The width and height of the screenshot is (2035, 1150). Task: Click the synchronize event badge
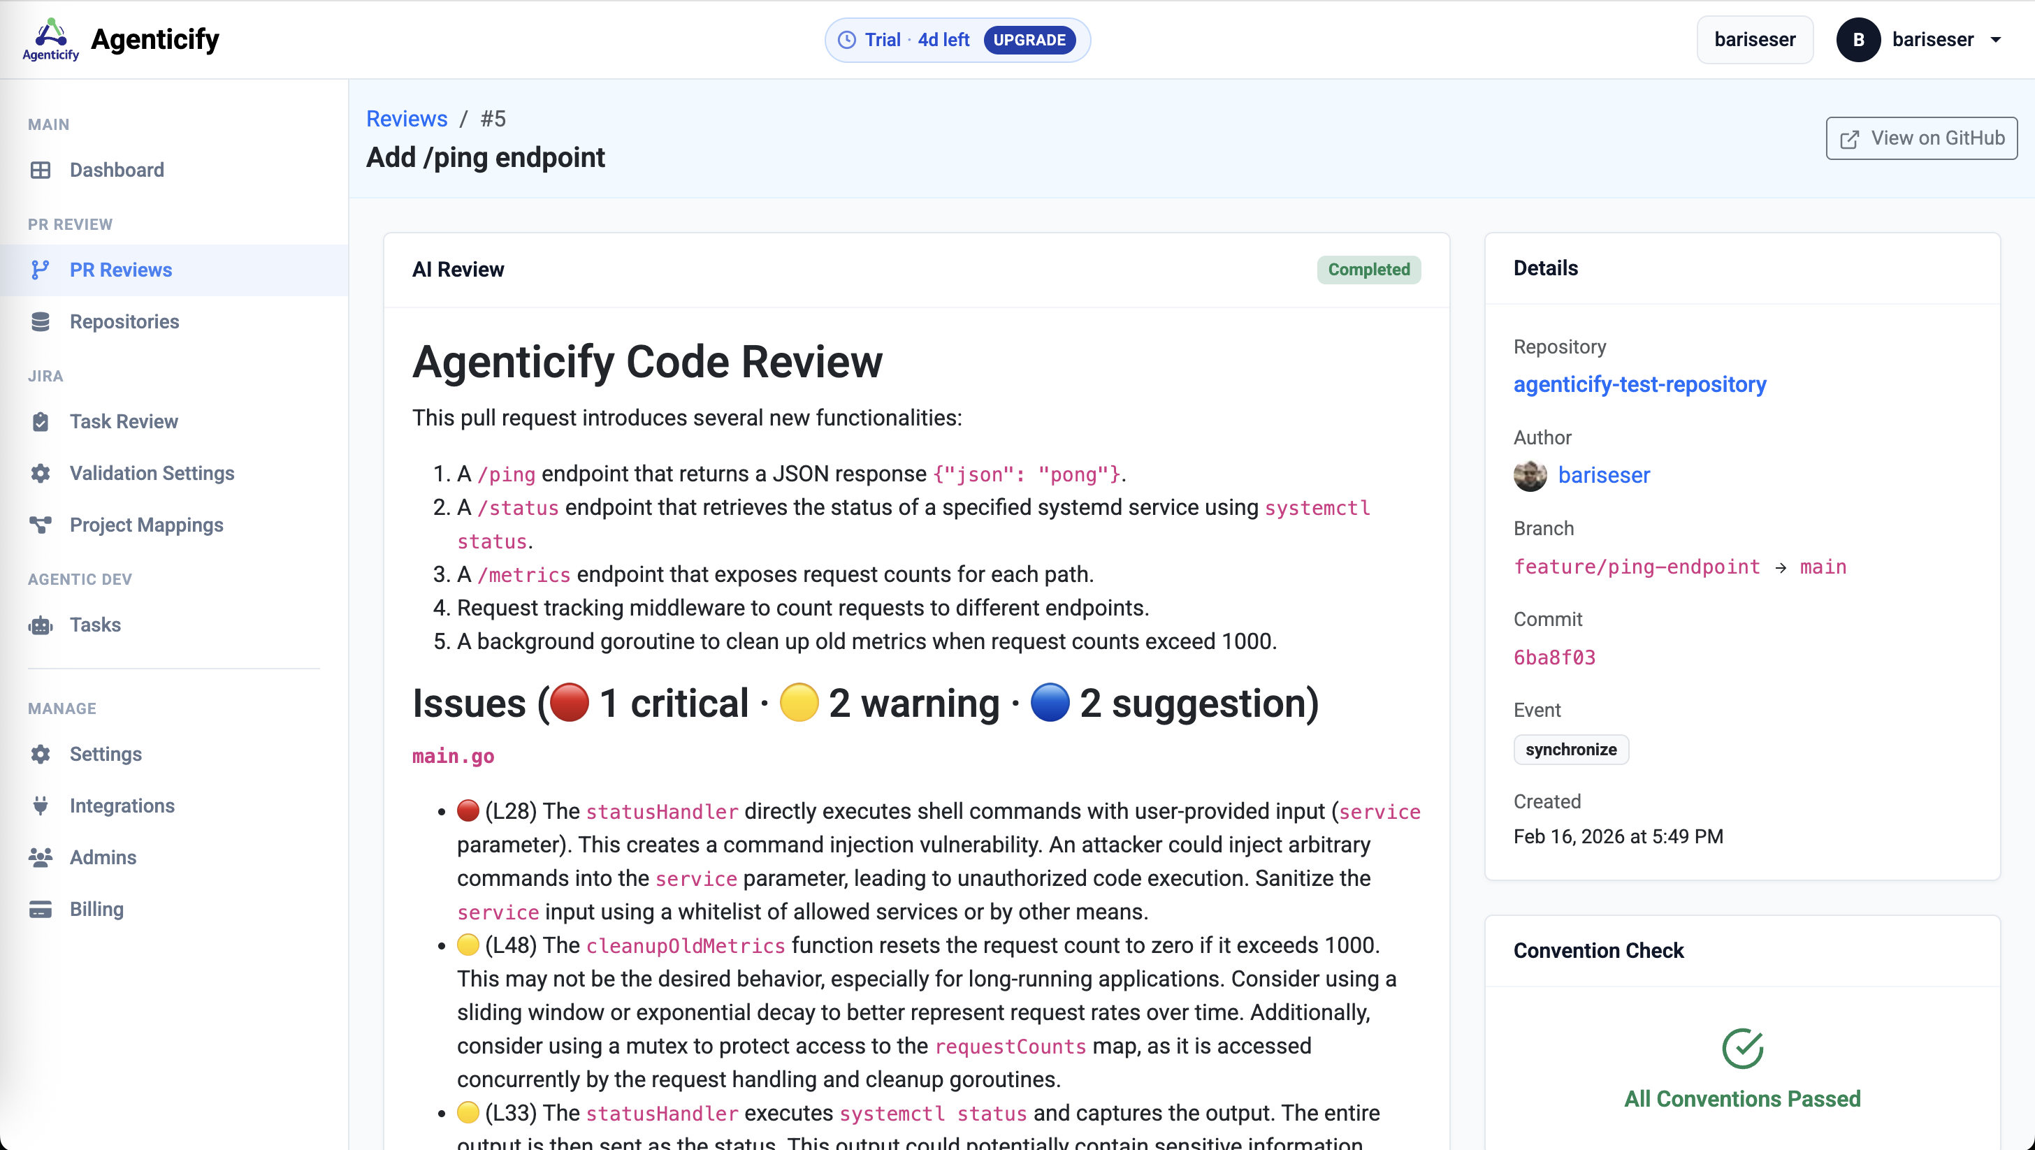click(1570, 749)
